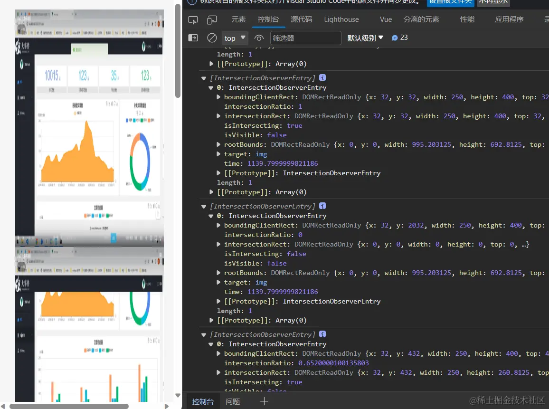Click the scroll-right arrow of horizontal scrollbar
Screen dimensions: 549x409
(167, 406)
